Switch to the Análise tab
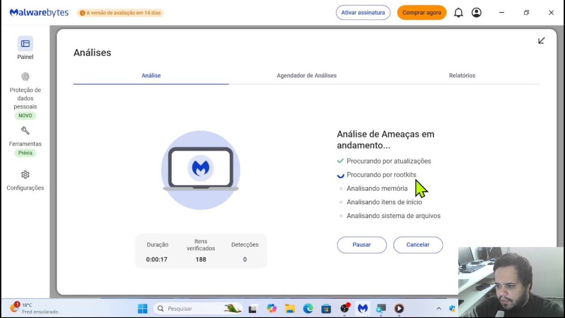The width and height of the screenshot is (565, 318). tap(151, 76)
